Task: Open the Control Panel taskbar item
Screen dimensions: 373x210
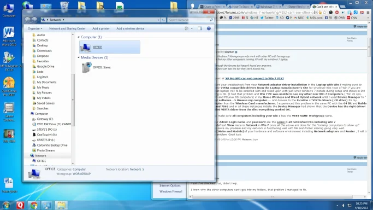Action: pos(47,205)
